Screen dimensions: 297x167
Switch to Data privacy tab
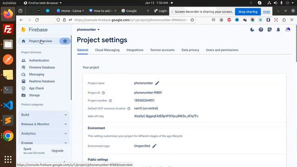click(x=190, y=50)
